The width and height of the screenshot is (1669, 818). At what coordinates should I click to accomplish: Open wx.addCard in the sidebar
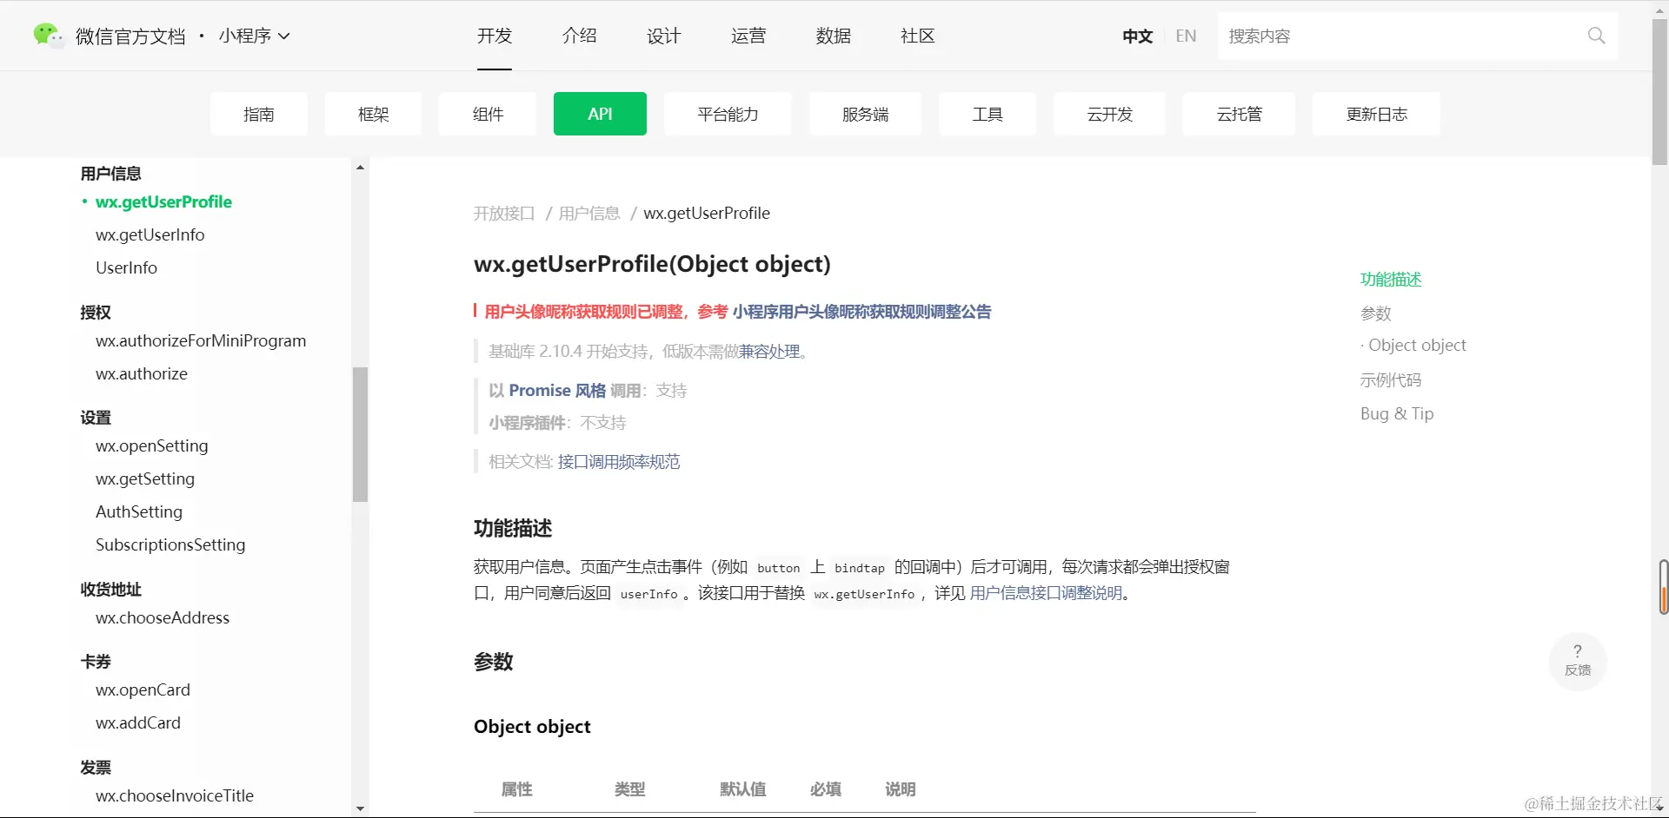pos(138,722)
